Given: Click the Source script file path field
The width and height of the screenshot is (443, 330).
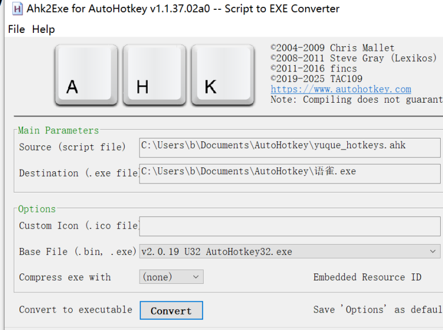Looking at the screenshot, I should pos(289,147).
